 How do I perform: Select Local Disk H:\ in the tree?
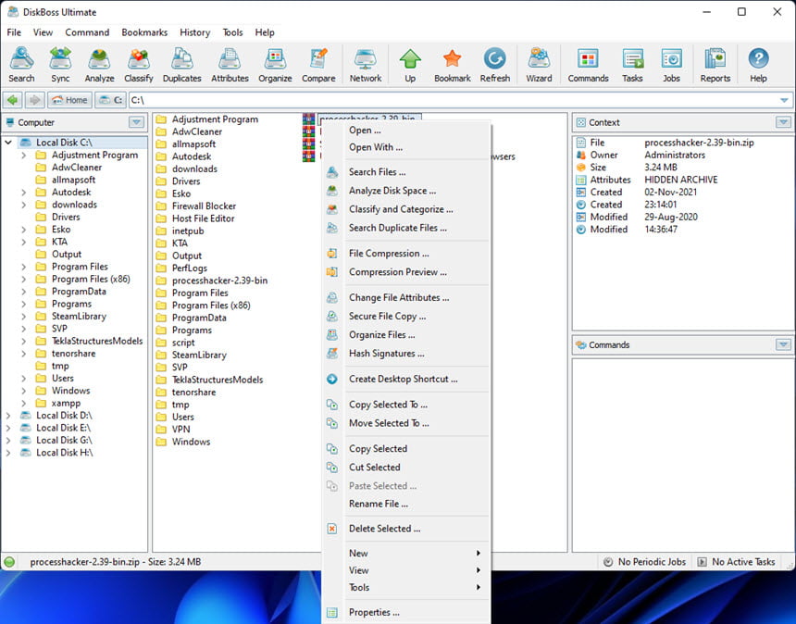[x=65, y=453]
